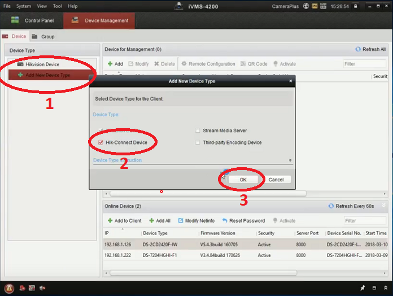393x296 pixels.
Task: Click V5.4.3build 160705 firmware cell
Action: (219, 245)
